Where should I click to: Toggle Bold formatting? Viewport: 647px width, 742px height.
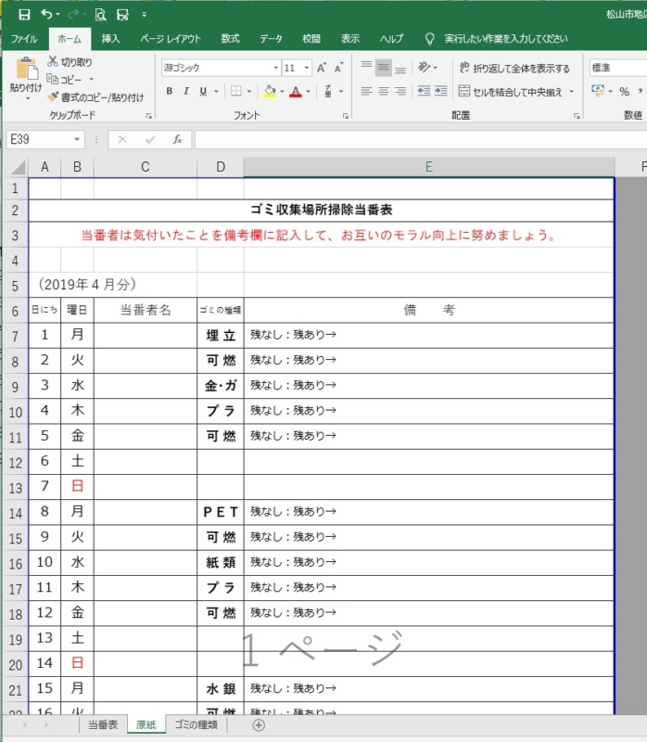170,91
